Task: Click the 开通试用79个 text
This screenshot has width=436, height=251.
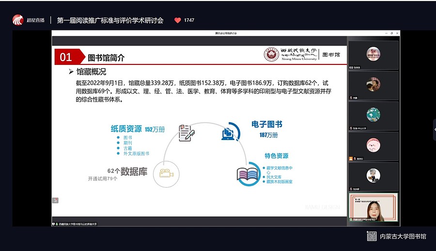Action: 103,179
